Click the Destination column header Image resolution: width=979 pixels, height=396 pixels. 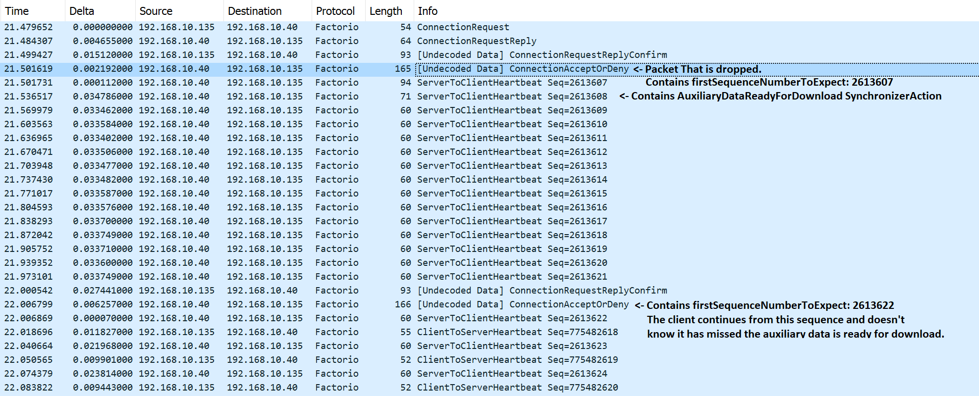(x=255, y=11)
